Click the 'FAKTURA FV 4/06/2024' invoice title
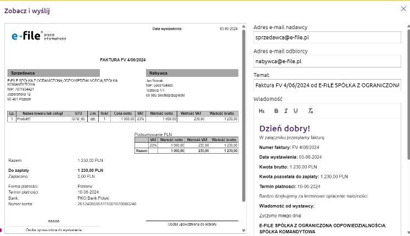This screenshot has height=236, width=410. pos(122,60)
